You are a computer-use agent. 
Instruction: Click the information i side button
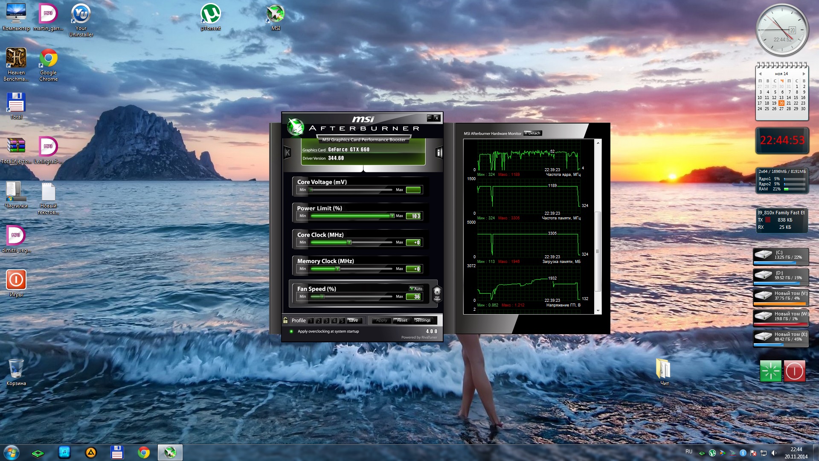coord(439,152)
